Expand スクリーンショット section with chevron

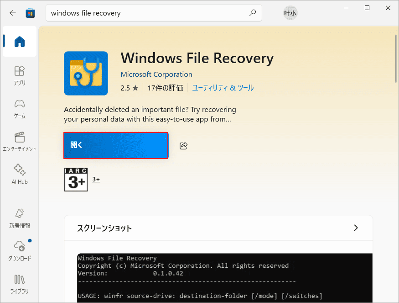[356, 228]
